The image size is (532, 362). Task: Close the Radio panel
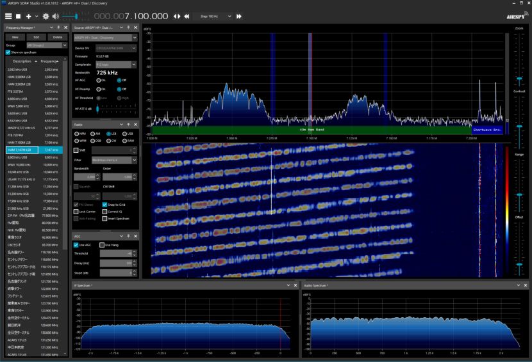[x=135, y=125]
